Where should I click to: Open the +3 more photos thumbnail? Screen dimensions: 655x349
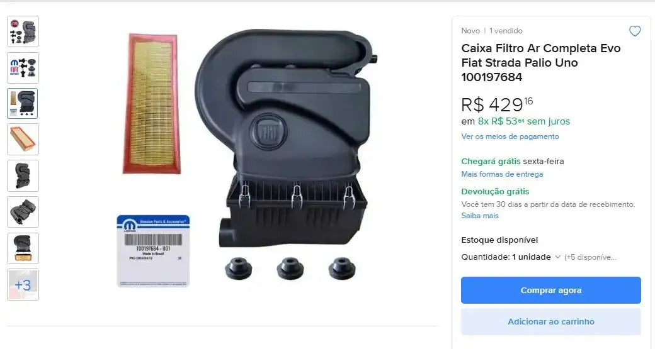(x=23, y=284)
